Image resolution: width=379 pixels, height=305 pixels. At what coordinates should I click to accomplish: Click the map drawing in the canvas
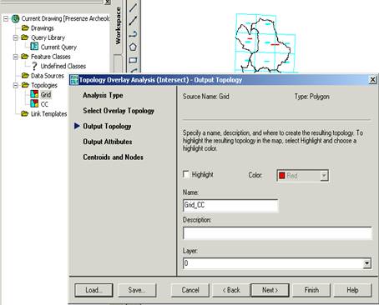pos(265,43)
